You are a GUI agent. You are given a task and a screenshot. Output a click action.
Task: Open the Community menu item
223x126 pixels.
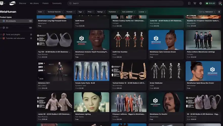pyautogui.click(x=57, y=3)
